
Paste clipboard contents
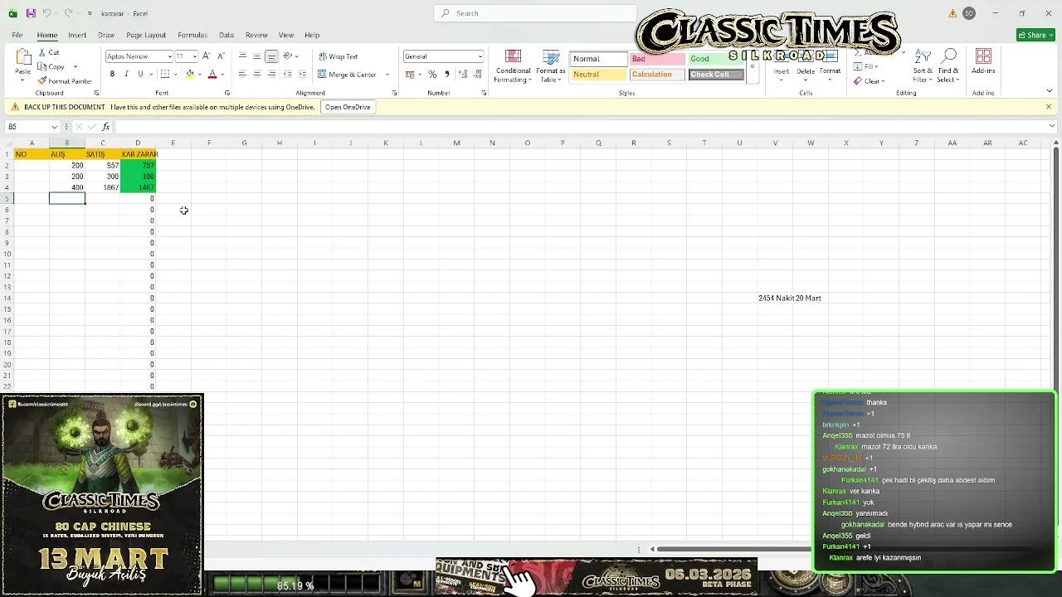22,64
